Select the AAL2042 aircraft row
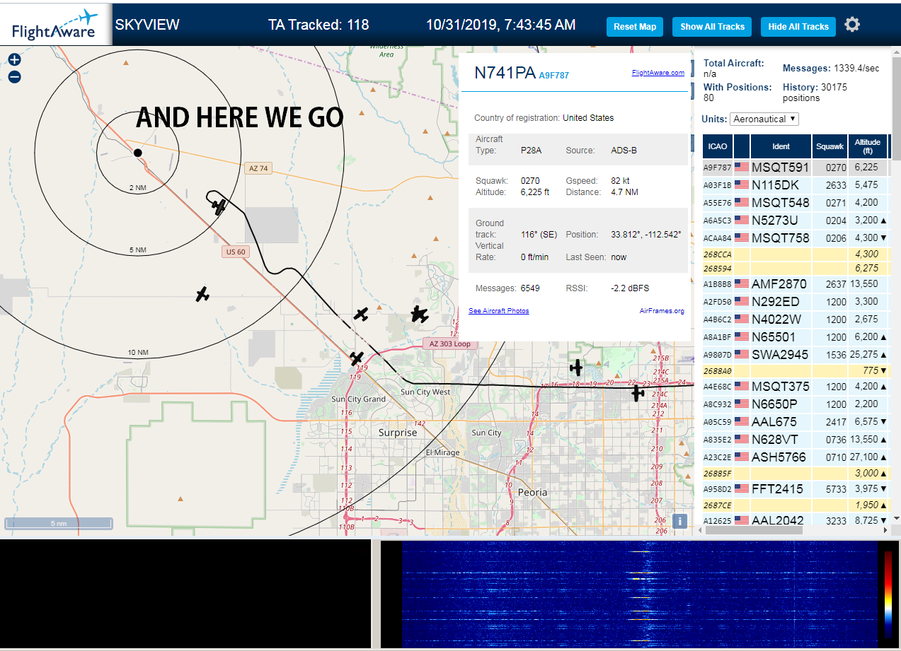The width and height of the screenshot is (901, 651). 795,520
